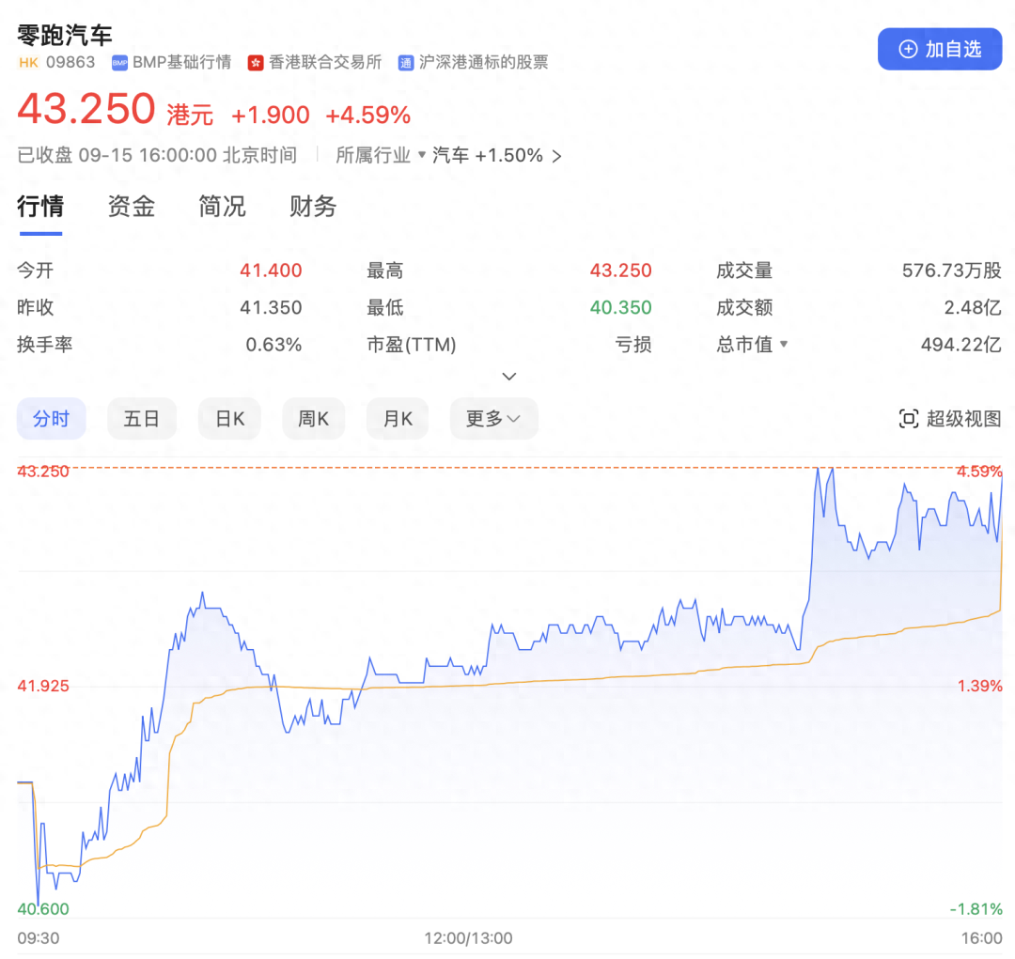The height and width of the screenshot is (959, 1015).
Task: Click the 09:30 time axis label
Action: click(x=39, y=938)
